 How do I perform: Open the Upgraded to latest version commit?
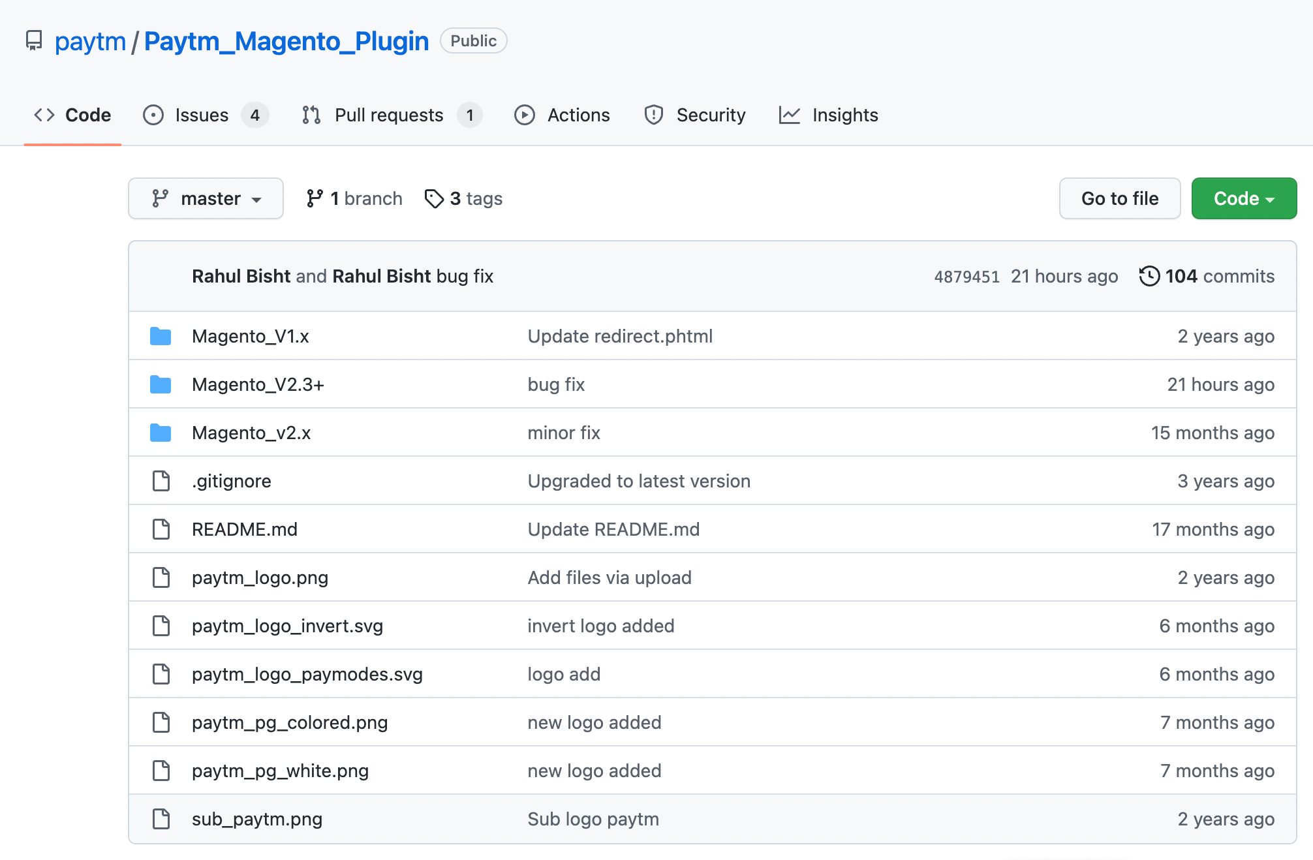pyautogui.click(x=639, y=481)
